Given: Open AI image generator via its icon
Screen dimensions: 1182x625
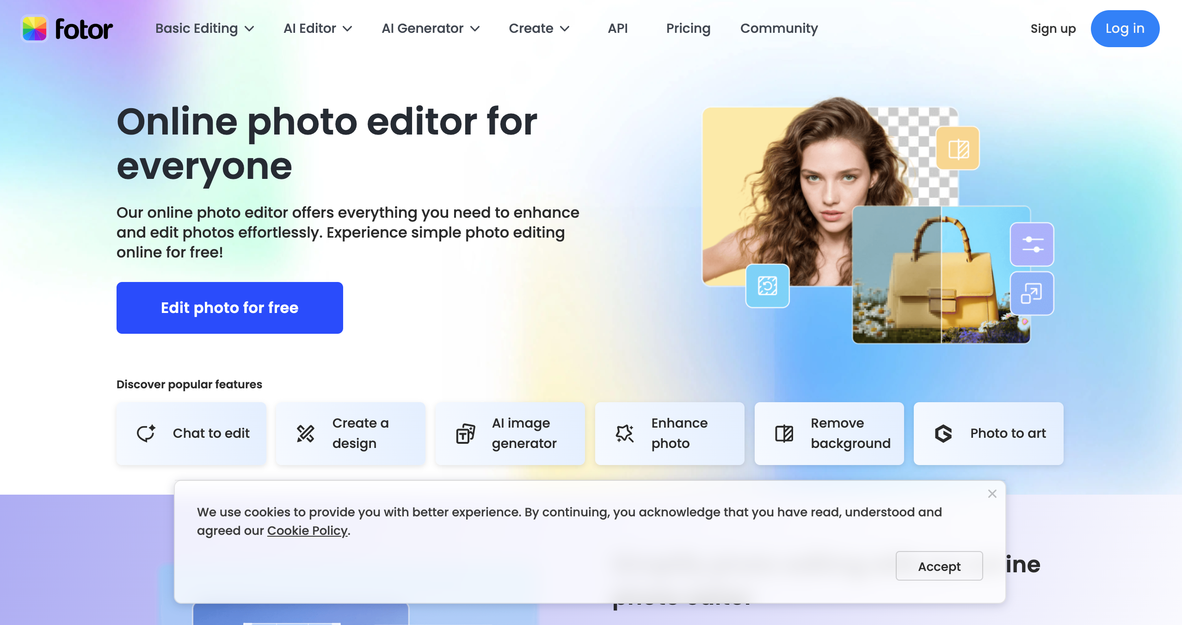Looking at the screenshot, I should tap(465, 433).
